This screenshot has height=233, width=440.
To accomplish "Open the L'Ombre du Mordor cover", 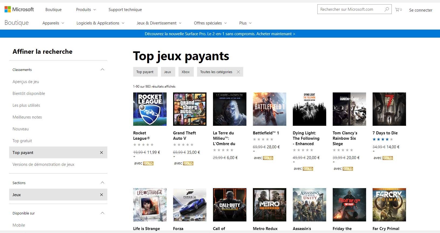I will click(x=230, y=109).
